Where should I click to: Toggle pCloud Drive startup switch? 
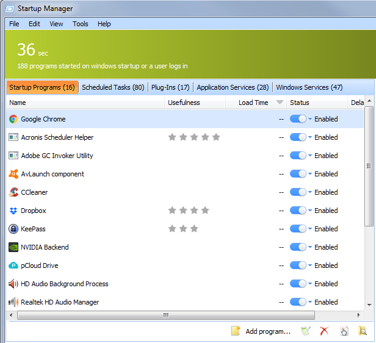pos(298,265)
